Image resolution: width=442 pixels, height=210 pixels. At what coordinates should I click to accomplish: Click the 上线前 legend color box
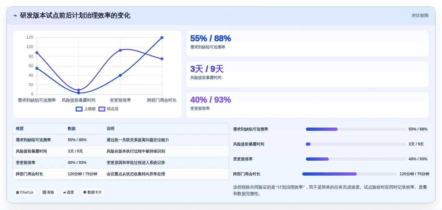[79, 109]
